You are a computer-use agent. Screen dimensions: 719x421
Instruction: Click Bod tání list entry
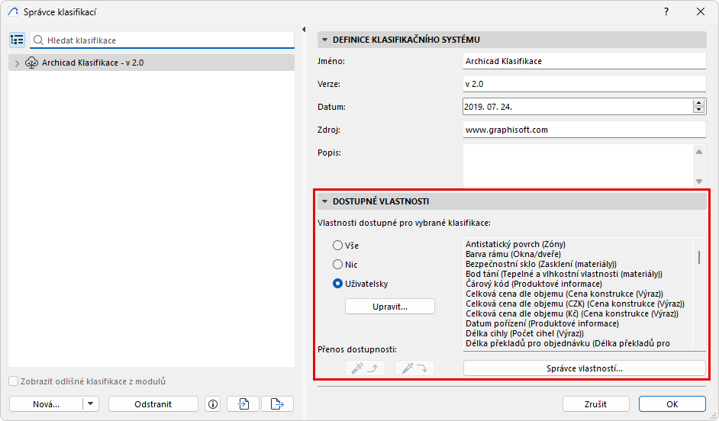pyautogui.click(x=564, y=274)
